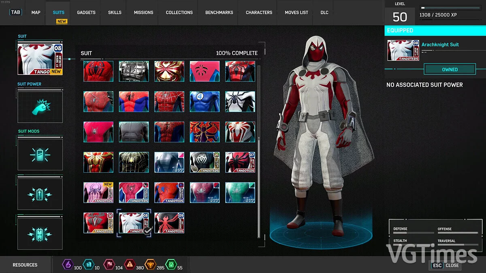Select the highlighted suit 08 with checkmark
Viewport: 486px width, 273px height.
(x=134, y=223)
